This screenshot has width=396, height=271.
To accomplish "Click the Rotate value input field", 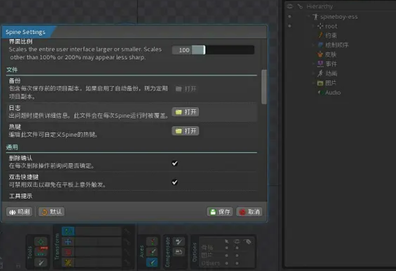I will pyautogui.click(x=98, y=231).
